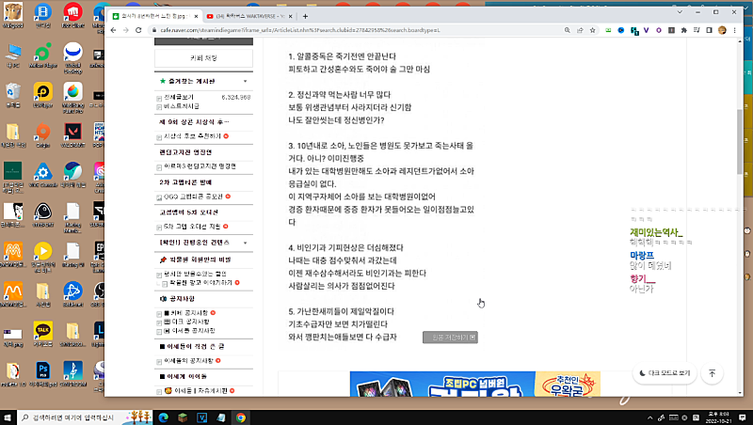
Task: Click the page vertical scrollbar thumb
Action: (740, 141)
